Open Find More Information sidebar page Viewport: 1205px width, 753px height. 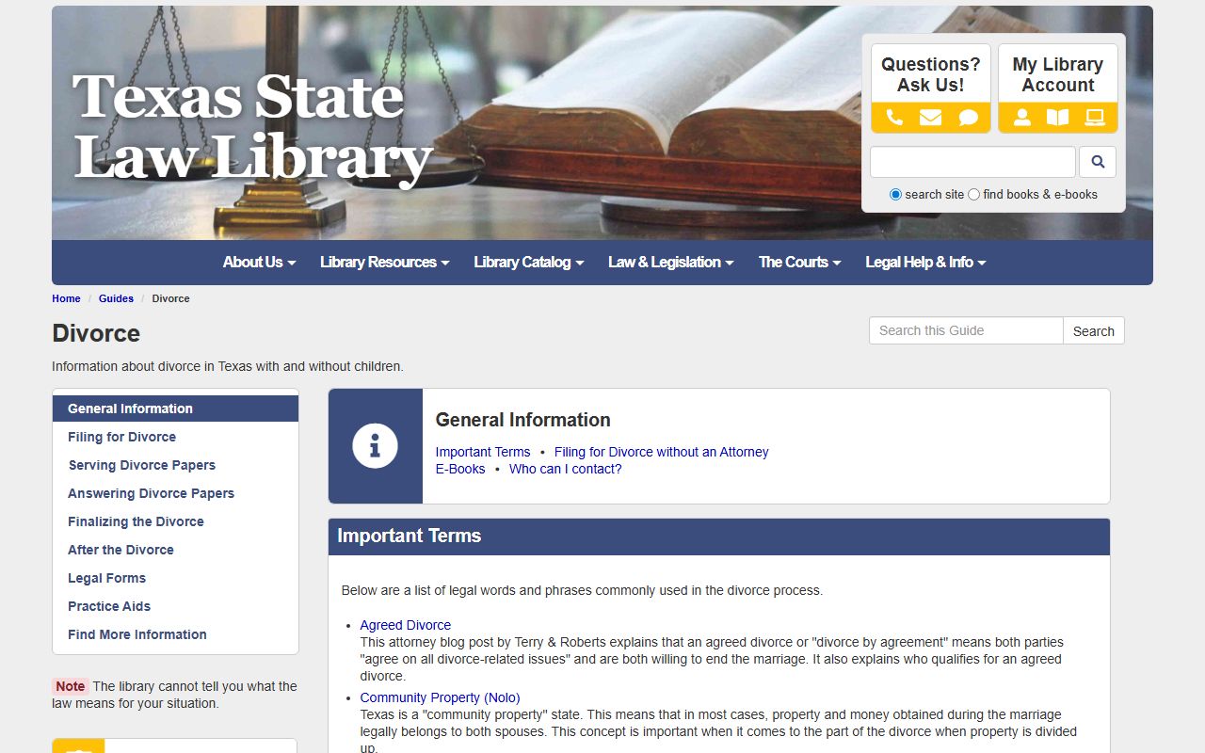[x=175, y=634]
